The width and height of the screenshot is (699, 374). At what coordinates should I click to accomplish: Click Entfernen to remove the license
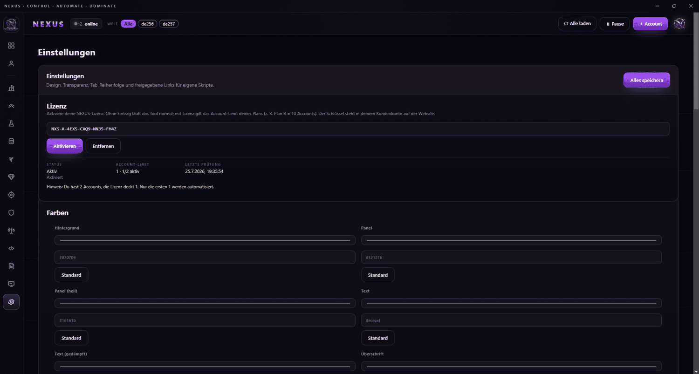point(103,146)
